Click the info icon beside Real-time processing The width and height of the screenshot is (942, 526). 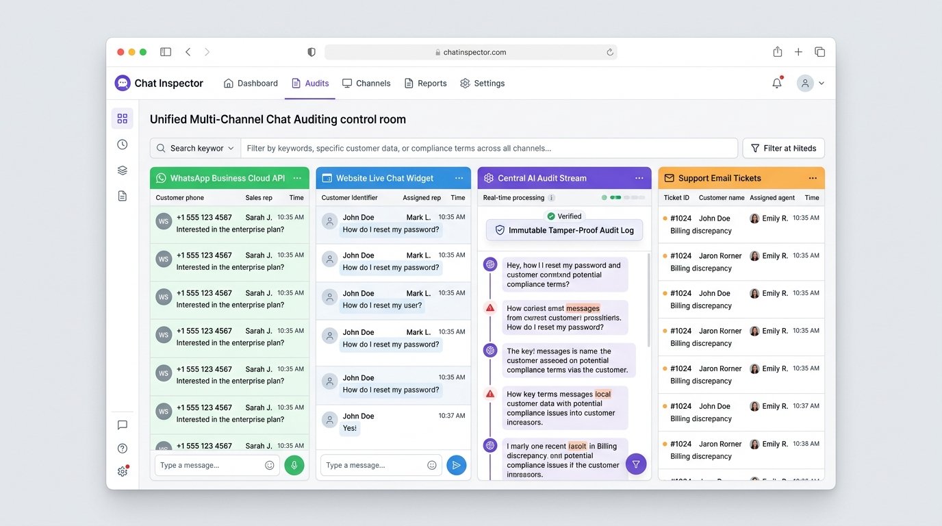[552, 198]
